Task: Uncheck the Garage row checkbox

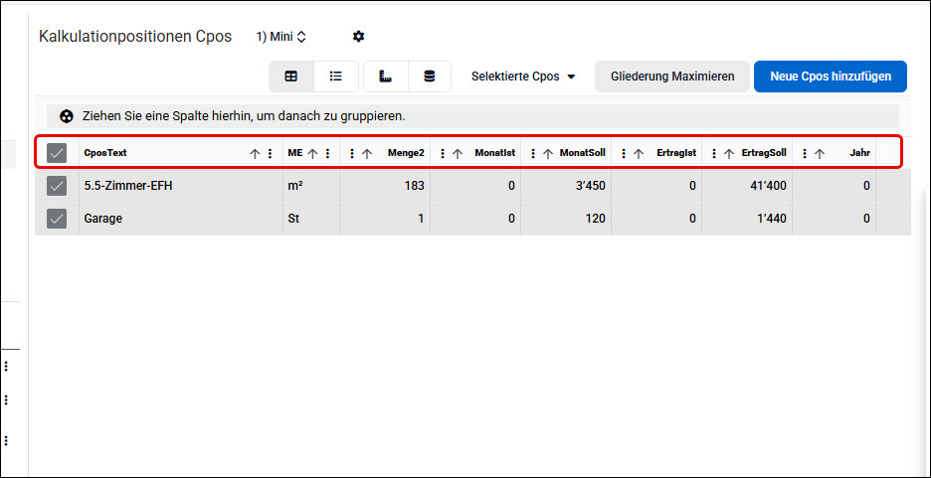Action: click(57, 219)
